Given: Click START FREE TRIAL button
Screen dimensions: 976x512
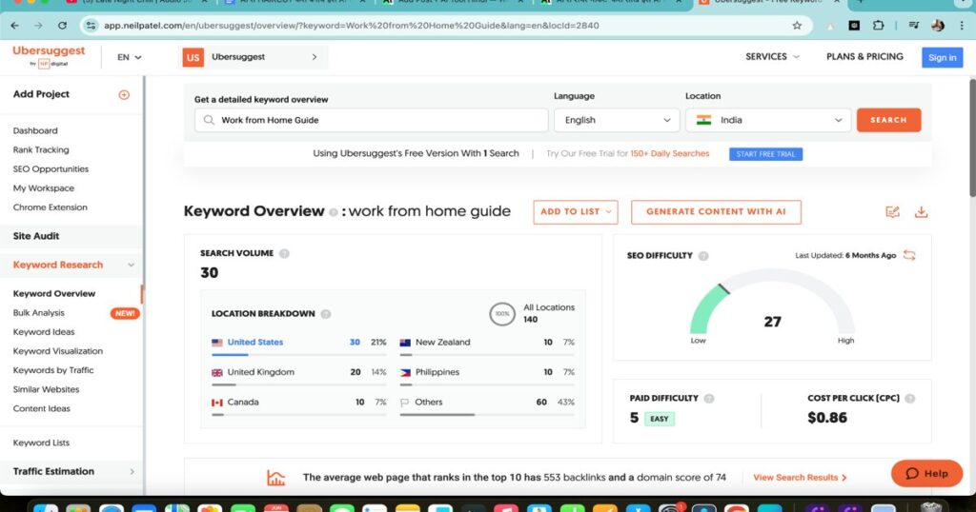Looking at the screenshot, I should pos(765,154).
